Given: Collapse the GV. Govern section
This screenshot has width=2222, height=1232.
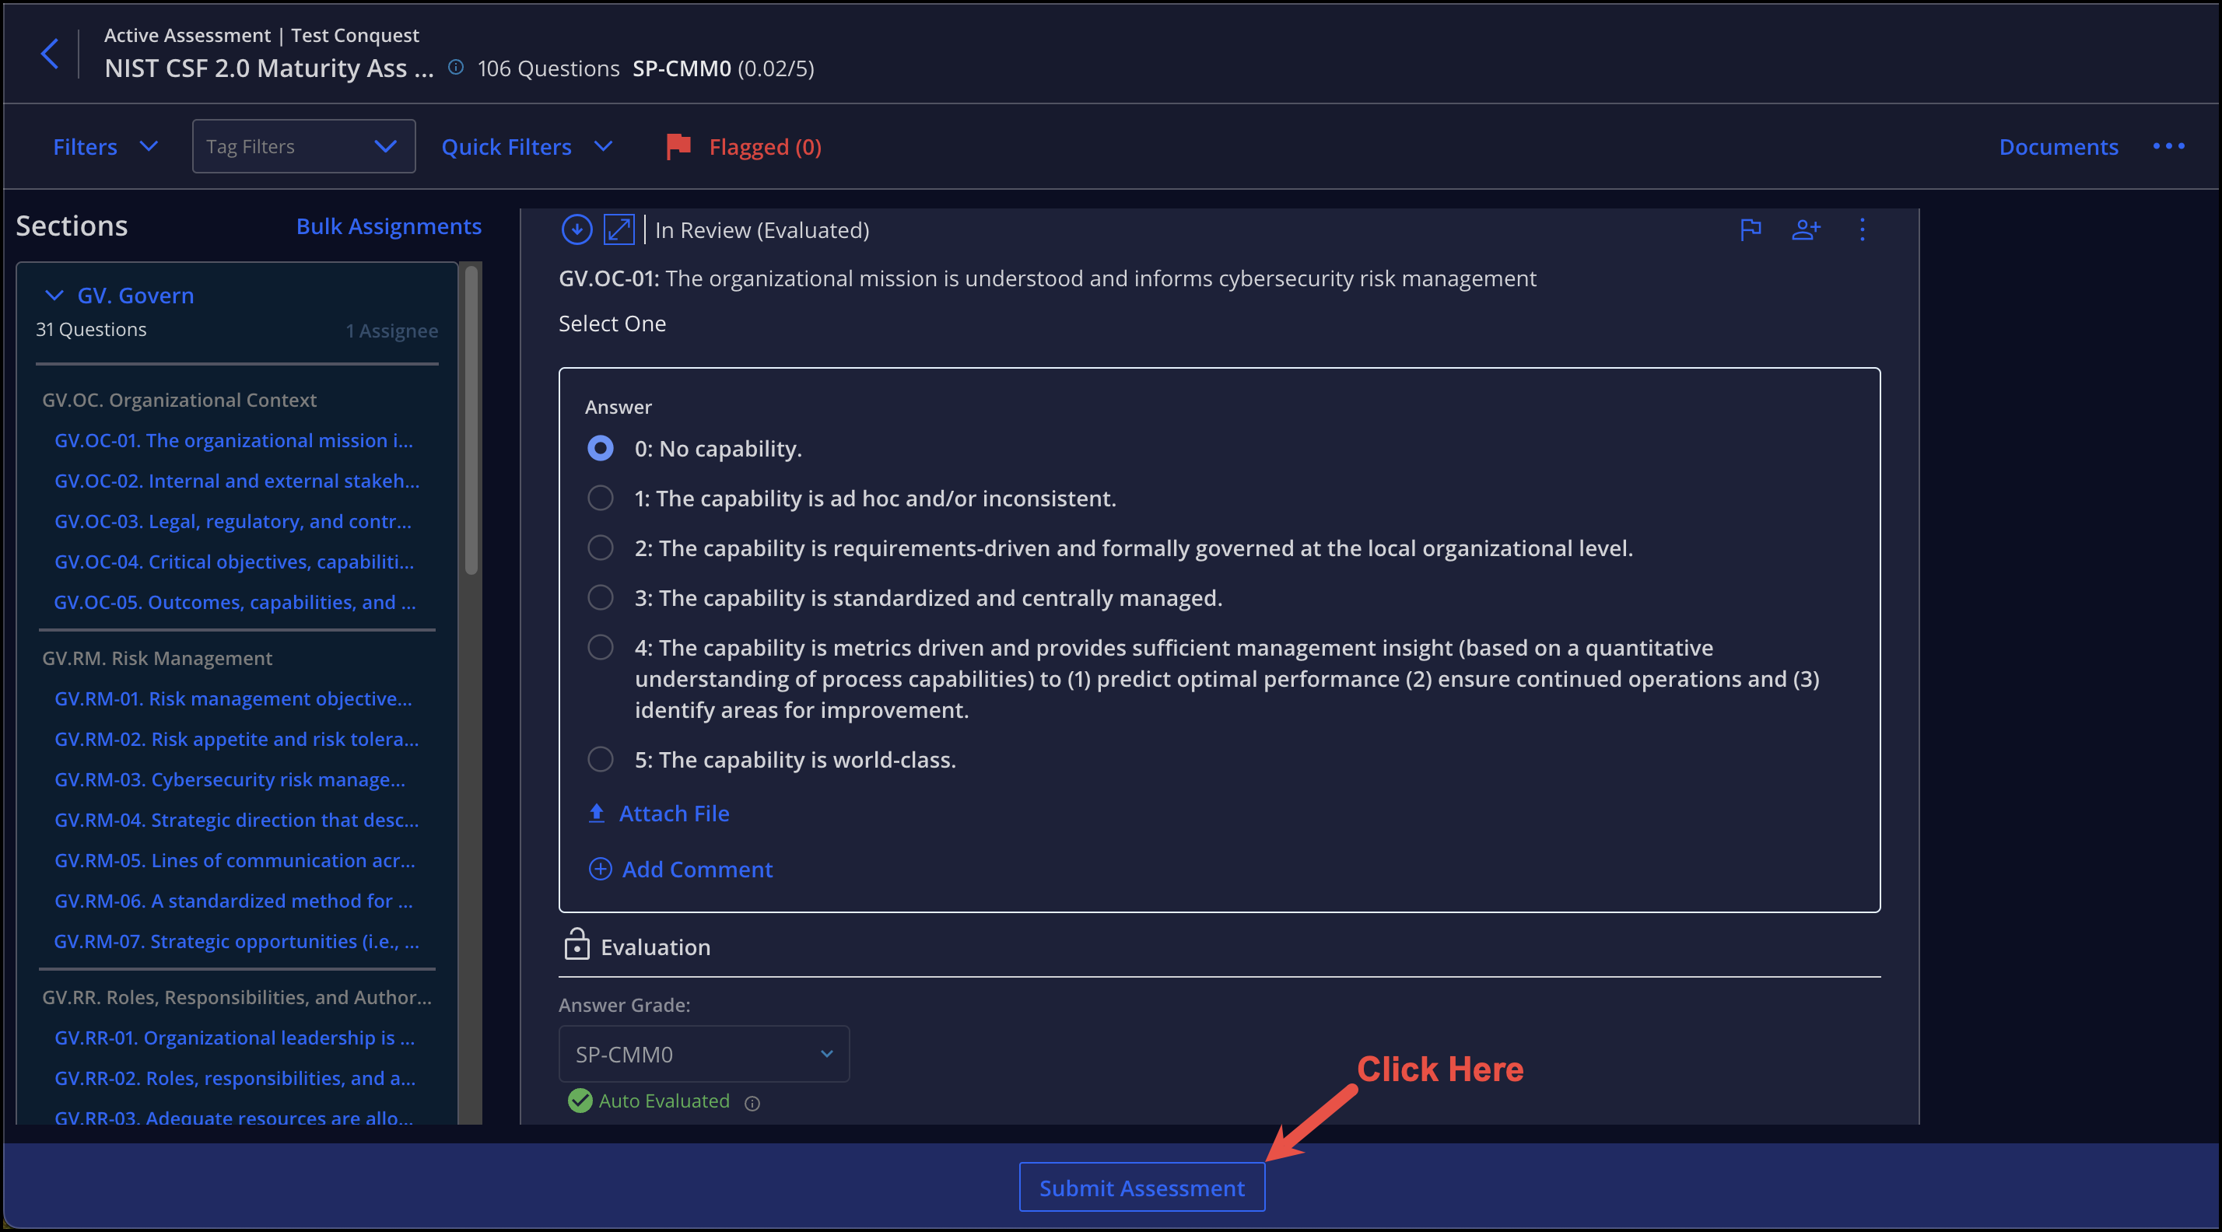Looking at the screenshot, I should pyautogui.click(x=54, y=296).
